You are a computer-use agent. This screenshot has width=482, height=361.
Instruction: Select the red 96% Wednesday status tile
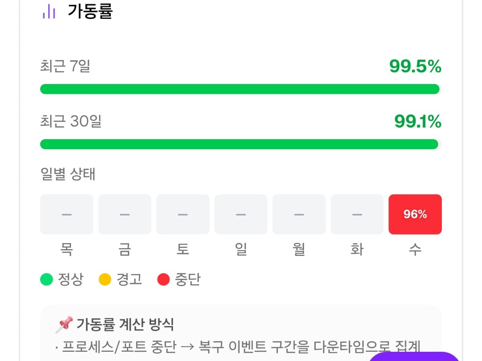tap(415, 214)
